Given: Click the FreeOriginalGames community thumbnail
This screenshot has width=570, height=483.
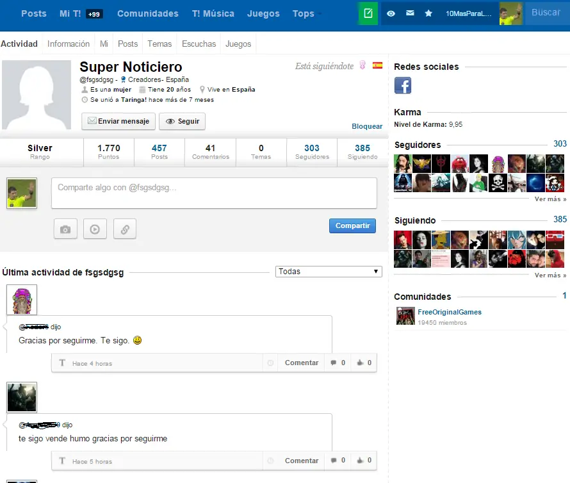Looking at the screenshot, I should (405, 316).
